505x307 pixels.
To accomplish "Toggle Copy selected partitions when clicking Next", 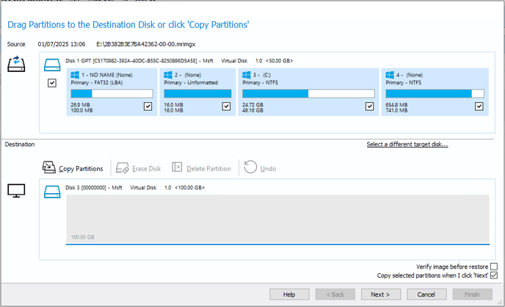I will pos(494,275).
